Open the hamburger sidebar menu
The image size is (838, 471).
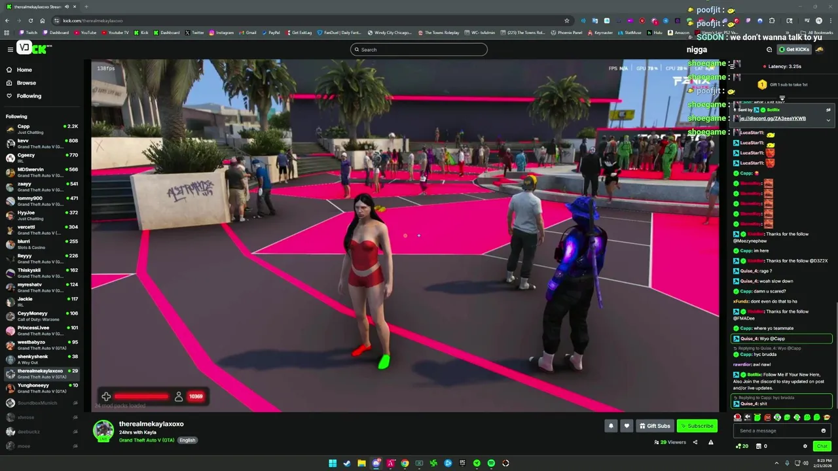[x=10, y=49]
